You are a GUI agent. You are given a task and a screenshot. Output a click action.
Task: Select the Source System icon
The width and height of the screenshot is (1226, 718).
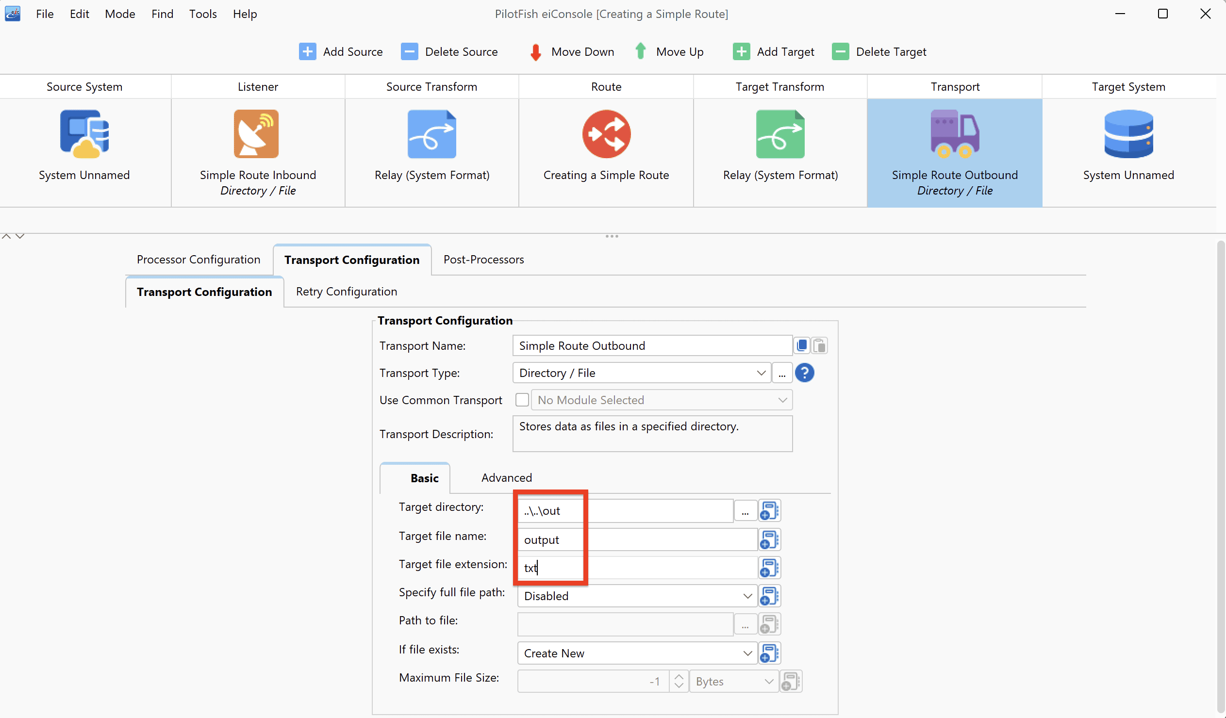click(x=84, y=134)
